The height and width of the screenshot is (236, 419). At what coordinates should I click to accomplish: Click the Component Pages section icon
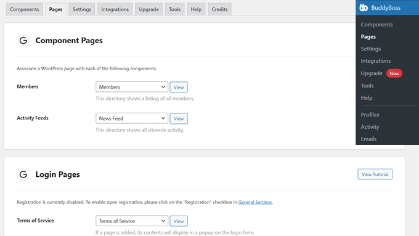(x=23, y=40)
